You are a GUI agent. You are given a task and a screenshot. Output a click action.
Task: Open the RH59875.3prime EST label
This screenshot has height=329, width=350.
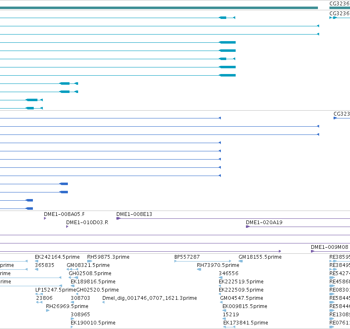tap(108, 257)
